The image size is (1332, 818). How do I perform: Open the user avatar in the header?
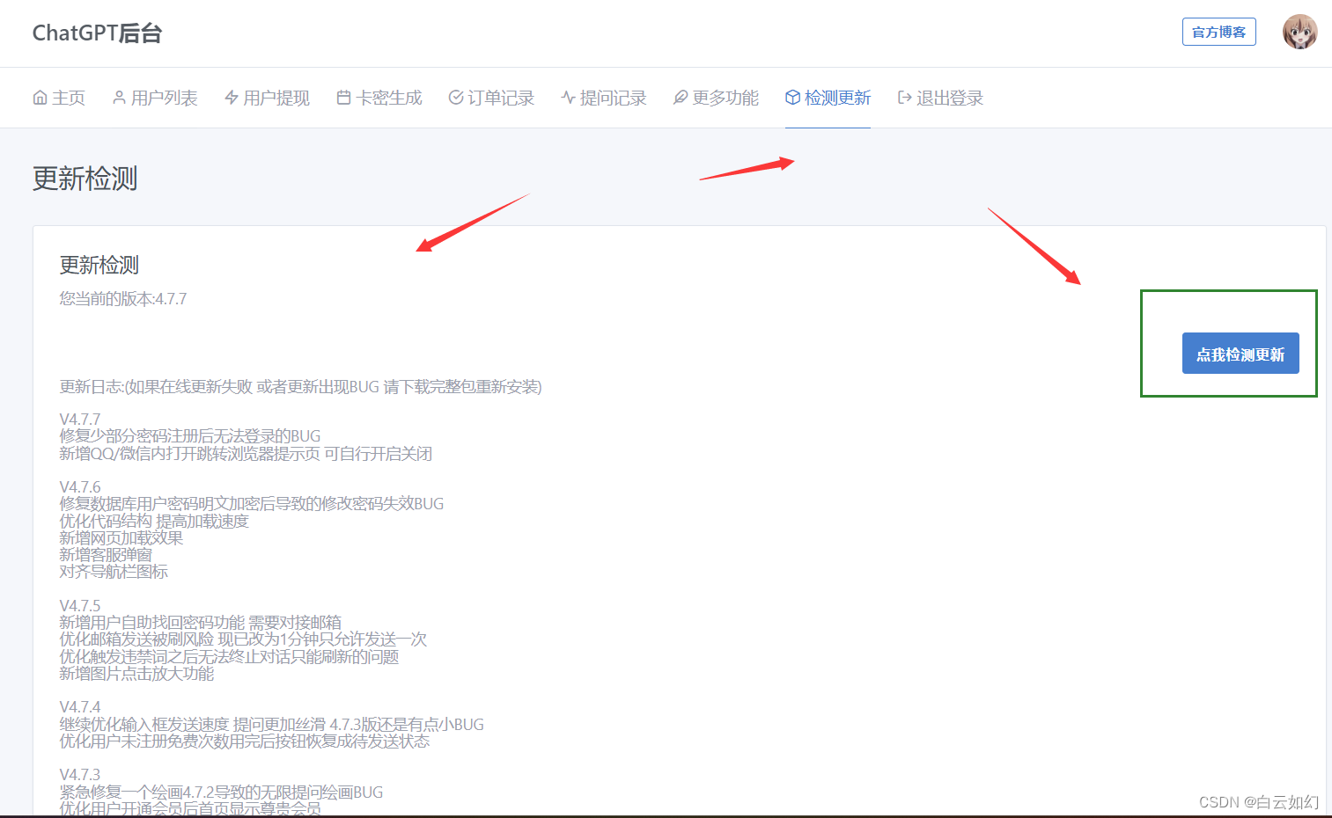pyautogui.click(x=1299, y=33)
